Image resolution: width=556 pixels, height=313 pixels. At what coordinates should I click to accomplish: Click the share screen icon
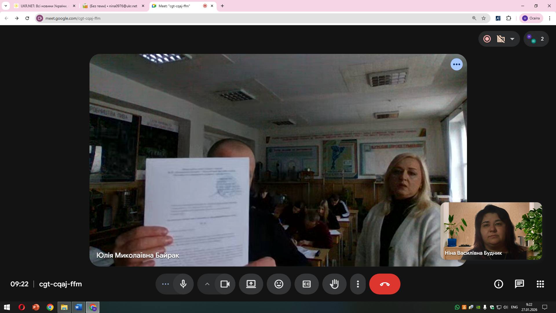point(251,284)
